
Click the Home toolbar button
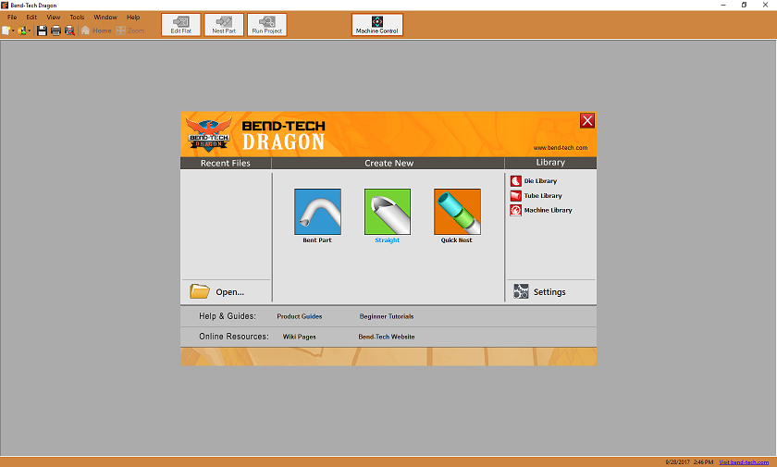tap(96, 31)
